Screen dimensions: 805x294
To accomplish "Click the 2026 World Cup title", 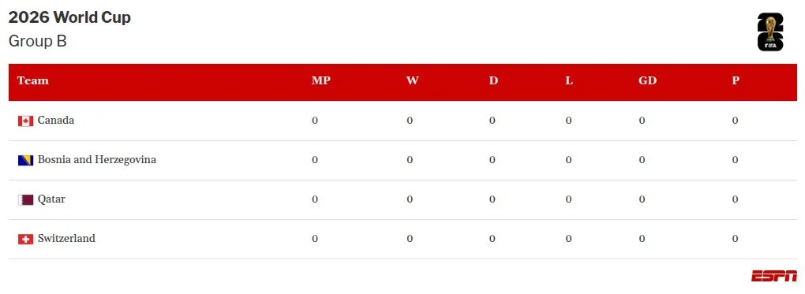I will coord(69,17).
